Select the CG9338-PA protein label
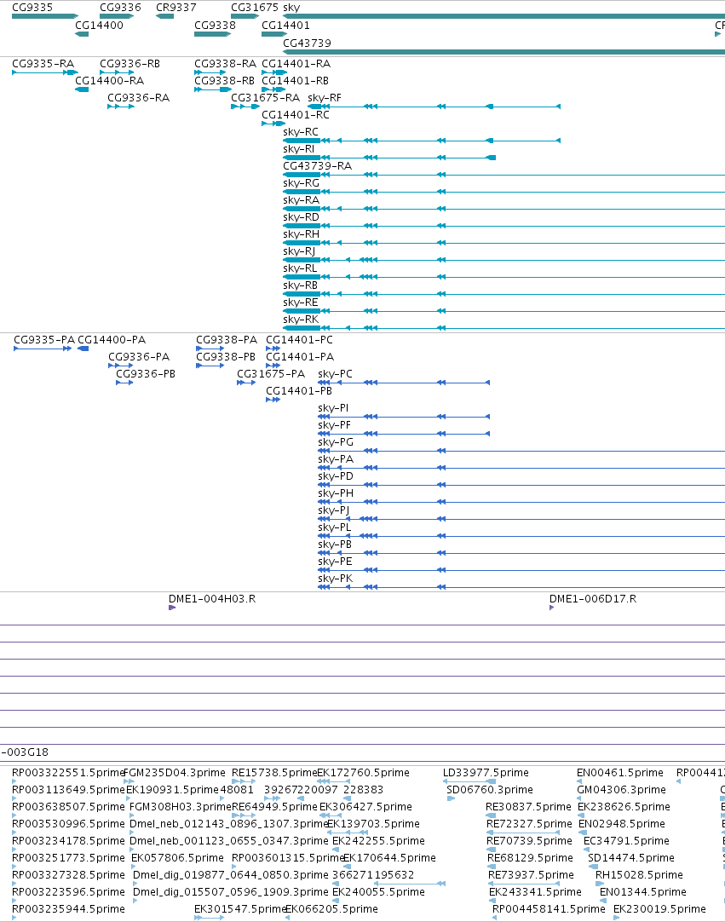Viewport: 725px width, 922px height. (227, 340)
